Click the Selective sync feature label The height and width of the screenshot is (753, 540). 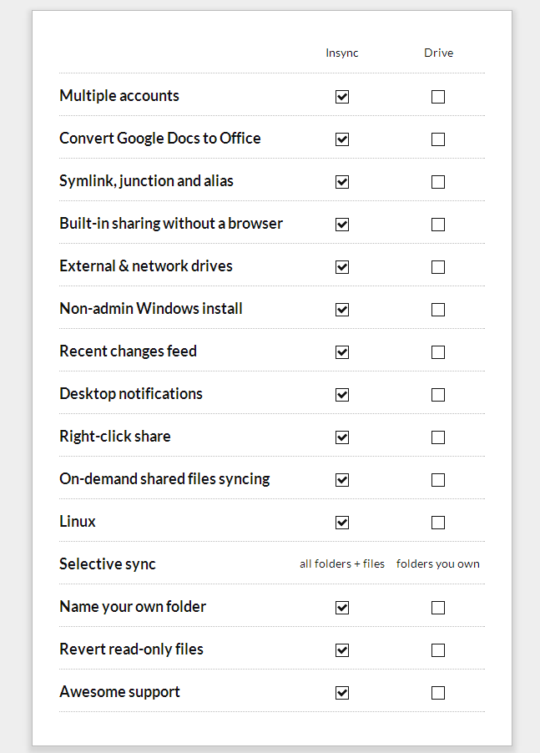(x=108, y=564)
